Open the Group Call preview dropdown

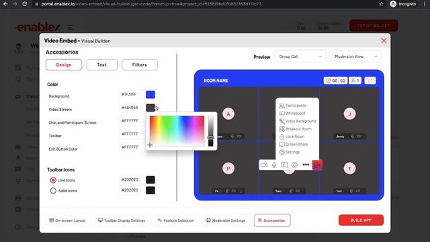point(300,56)
